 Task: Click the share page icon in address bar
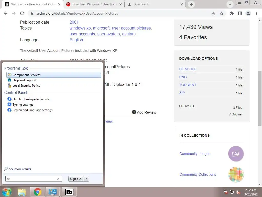[x=213, y=13]
